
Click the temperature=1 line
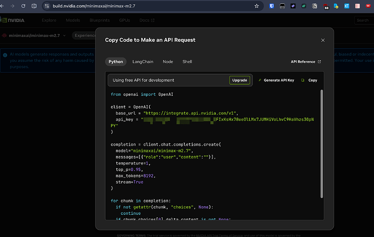[133, 163]
